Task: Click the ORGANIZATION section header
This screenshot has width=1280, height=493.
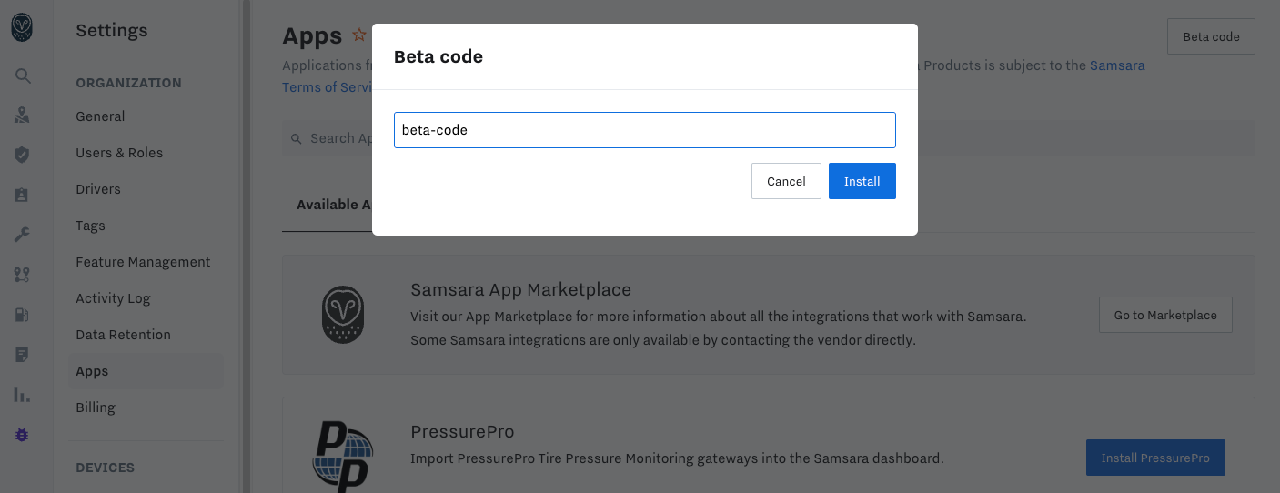Action: [x=128, y=83]
